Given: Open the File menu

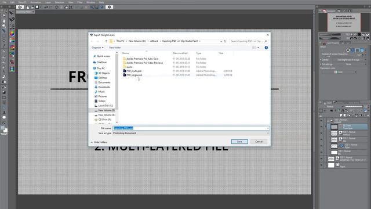Looking at the screenshot, I should tap(5, 2).
